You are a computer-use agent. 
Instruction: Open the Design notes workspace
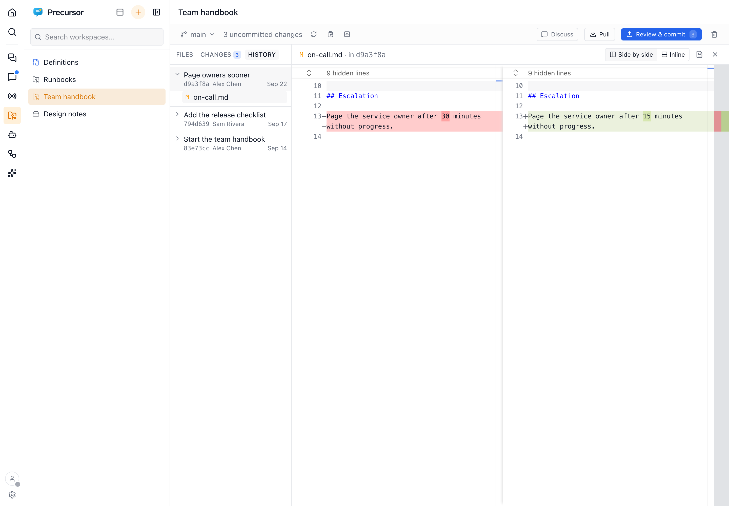[x=97, y=114]
